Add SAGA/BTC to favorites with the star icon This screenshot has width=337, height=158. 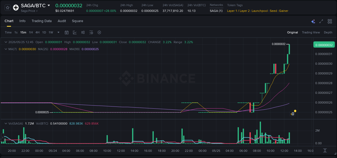(8, 8)
